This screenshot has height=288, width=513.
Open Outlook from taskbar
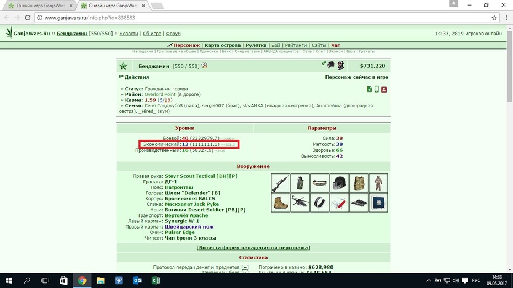click(137, 280)
